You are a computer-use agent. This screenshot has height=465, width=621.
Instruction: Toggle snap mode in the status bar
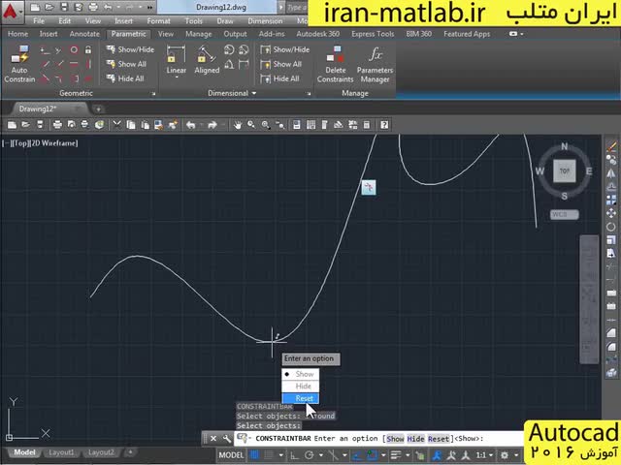pyautogui.click(x=269, y=455)
